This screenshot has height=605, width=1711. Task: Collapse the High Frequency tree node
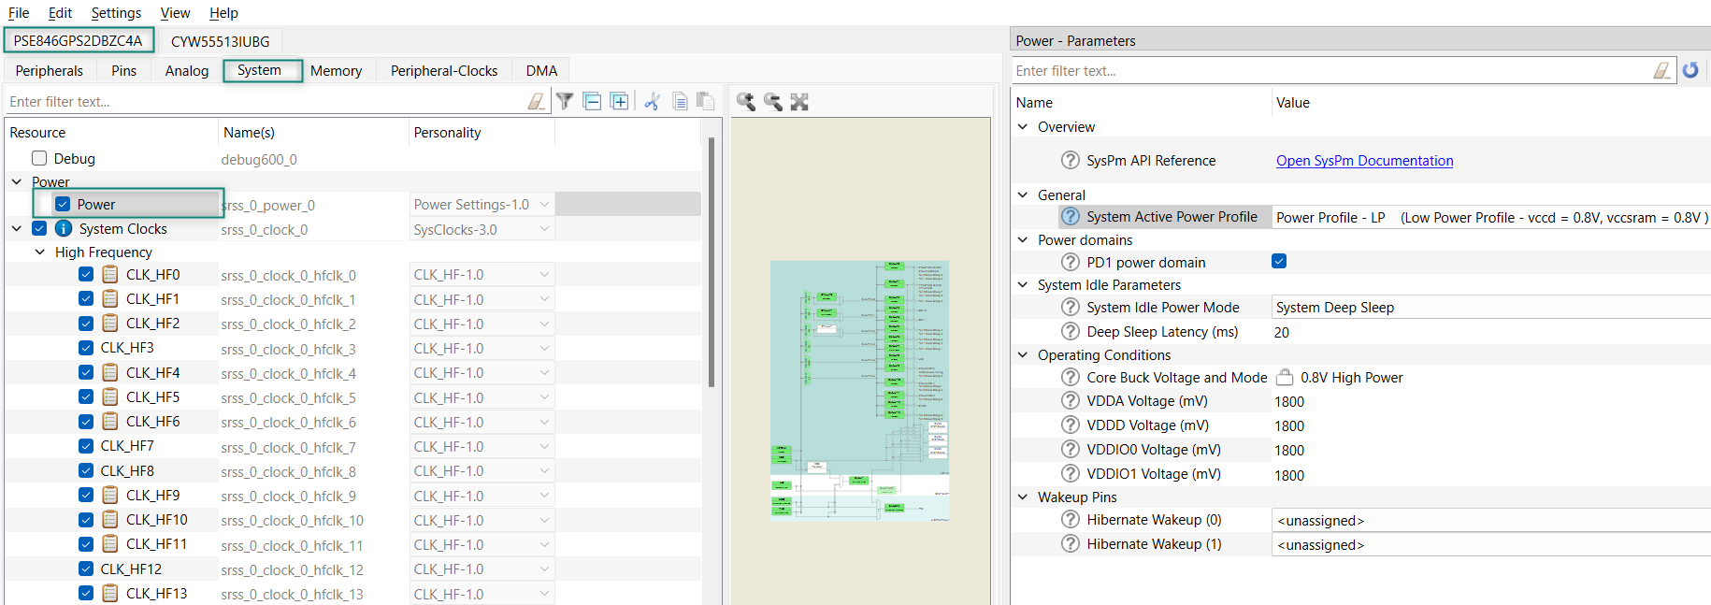39,252
